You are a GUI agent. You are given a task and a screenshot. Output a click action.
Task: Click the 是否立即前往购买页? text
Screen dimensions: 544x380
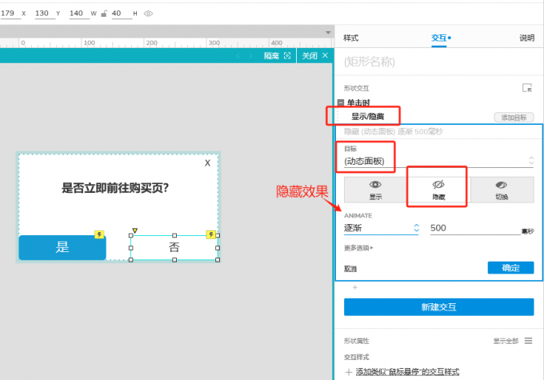[115, 188]
